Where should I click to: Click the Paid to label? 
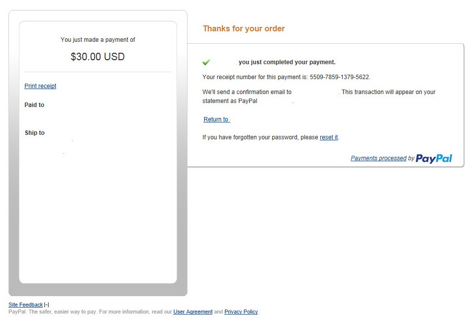point(34,105)
